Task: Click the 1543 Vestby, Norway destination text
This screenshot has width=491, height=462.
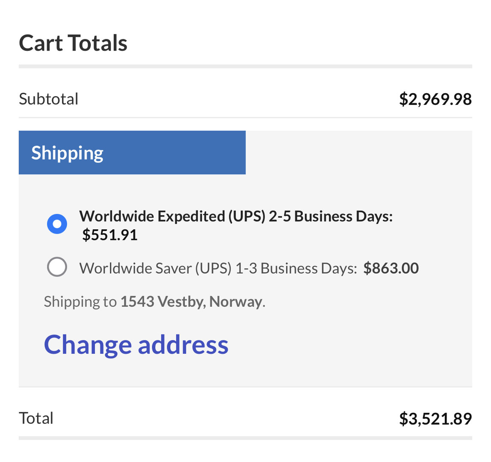Action: coord(191,302)
